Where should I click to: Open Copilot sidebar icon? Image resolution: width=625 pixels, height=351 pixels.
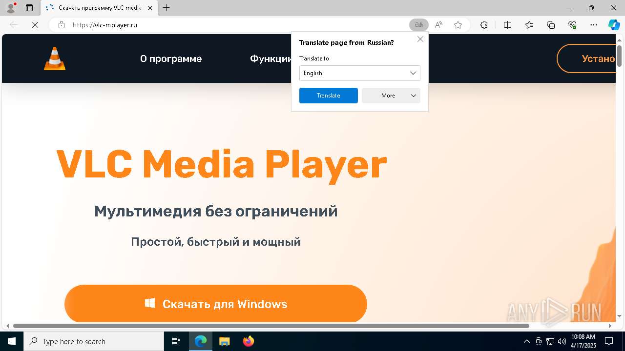[614, 25]
